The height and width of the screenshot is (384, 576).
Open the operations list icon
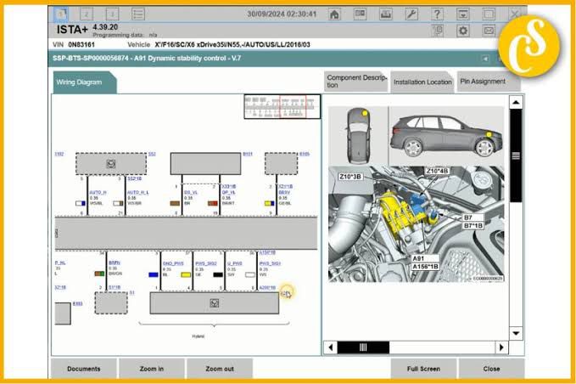click(138, 14)
